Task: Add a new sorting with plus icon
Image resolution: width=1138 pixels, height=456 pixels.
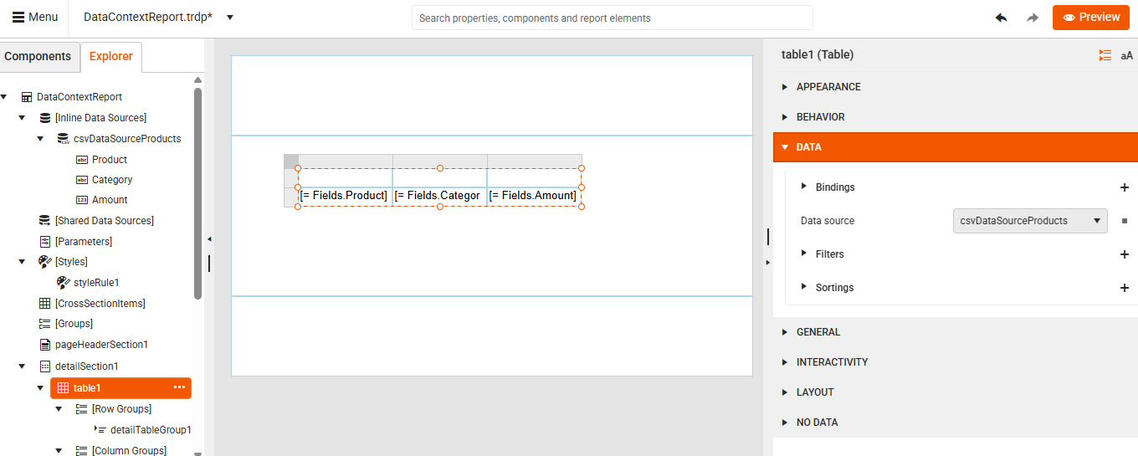Action: [x=1125, y=288]
